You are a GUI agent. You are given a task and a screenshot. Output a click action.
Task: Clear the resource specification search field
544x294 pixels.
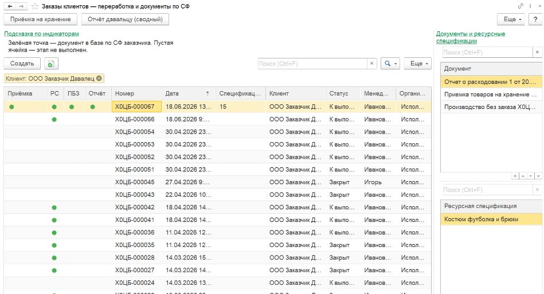(537, 190)
